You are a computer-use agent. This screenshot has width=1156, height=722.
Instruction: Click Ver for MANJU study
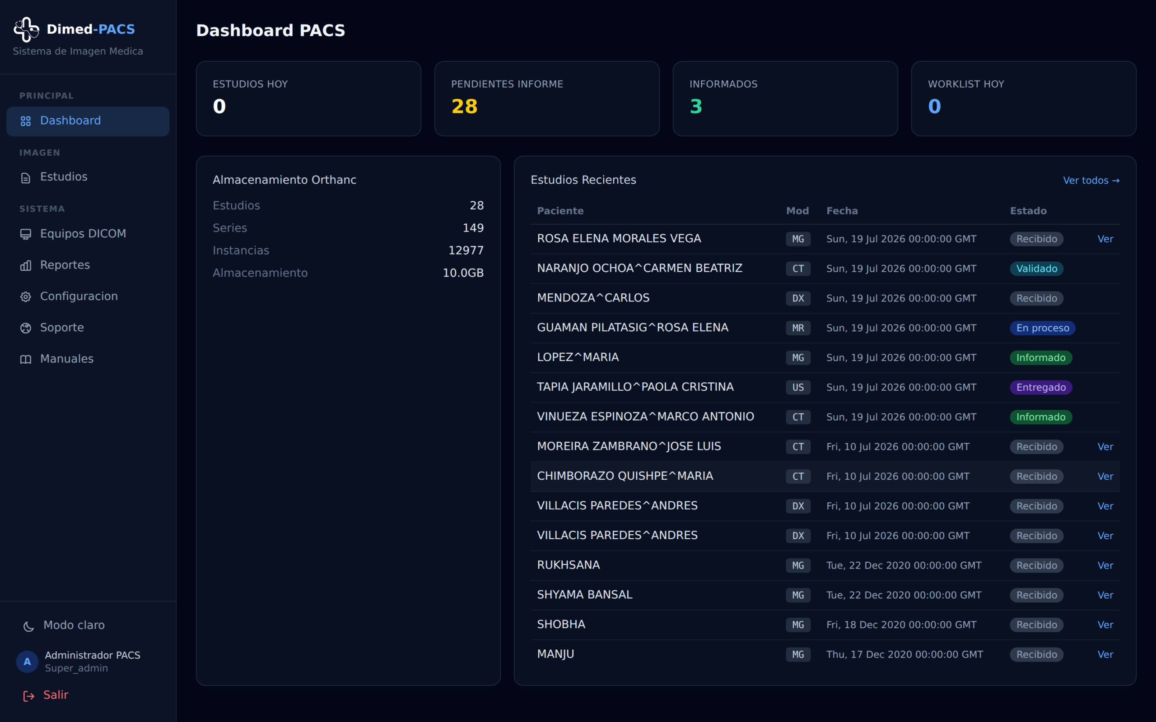1105,654
